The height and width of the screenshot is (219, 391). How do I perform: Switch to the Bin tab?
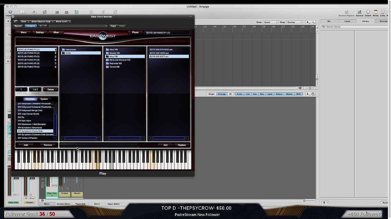(329, 21)
